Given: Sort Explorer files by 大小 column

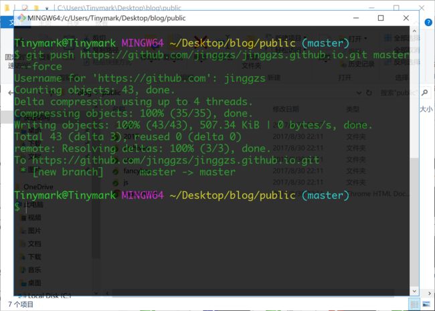Looking at the screenshot, I should (x=426, y=109).
